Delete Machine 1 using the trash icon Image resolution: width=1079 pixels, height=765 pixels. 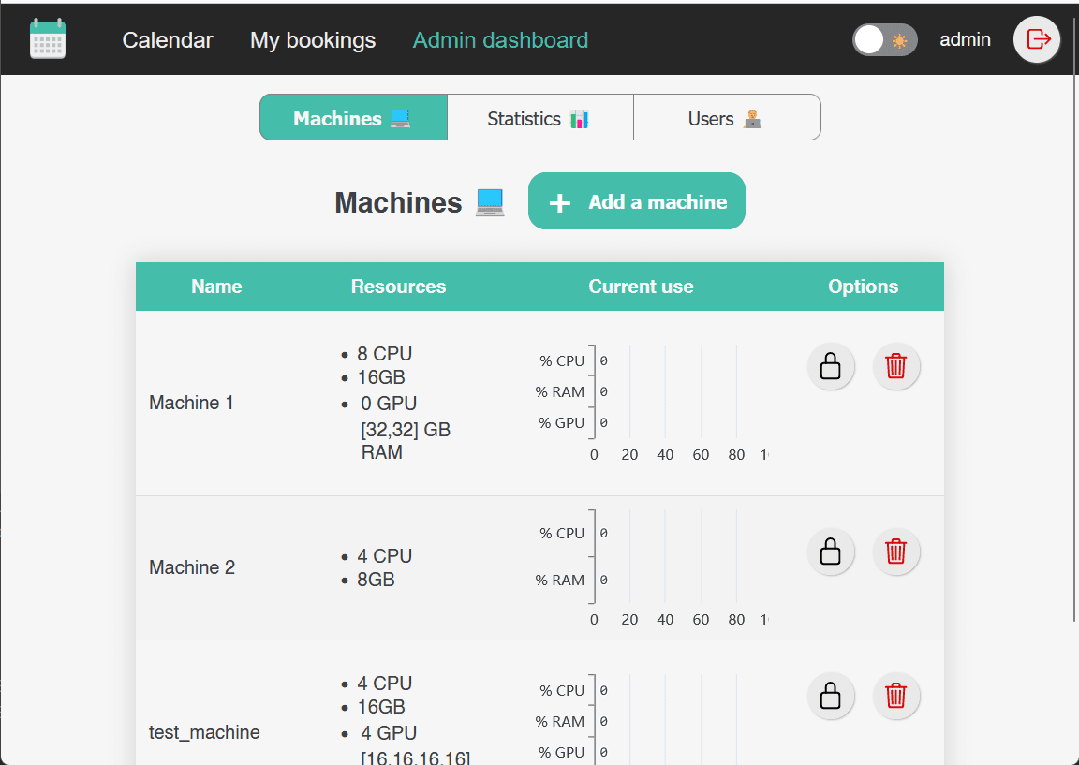click(x=895, y=366)
